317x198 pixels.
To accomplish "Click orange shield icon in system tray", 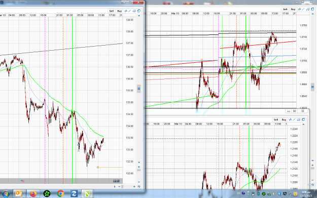I will pyautogui.click(x=295, y=194).
